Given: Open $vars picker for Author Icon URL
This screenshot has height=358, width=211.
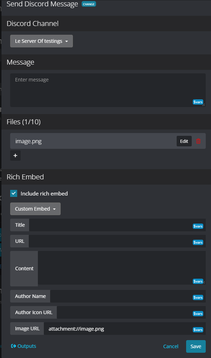Looking at the screenshot, I should [x=198, y=313].
